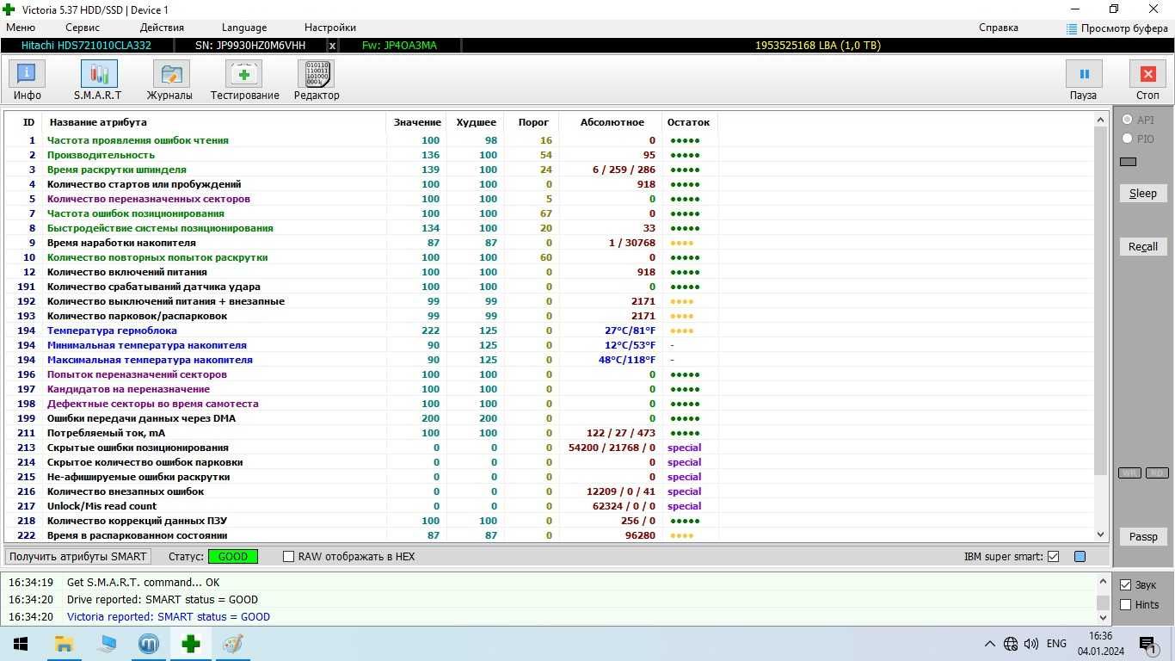The height and width of the screenshot is (661, 1175).
Task: Click the Значение column header
Action: (417, 122)
